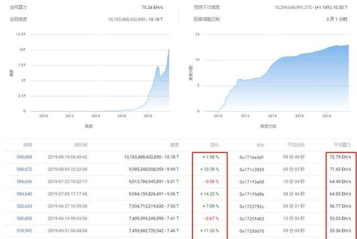Screen dimensions: 357x239
Task: Open block height 588,672 link
Action: click(x=24, y=169)
